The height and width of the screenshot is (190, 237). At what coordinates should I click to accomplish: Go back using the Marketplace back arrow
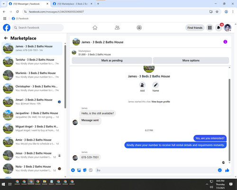6,38
